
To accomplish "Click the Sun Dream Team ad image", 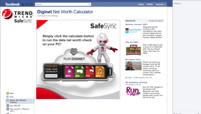I will pos(133,50).
